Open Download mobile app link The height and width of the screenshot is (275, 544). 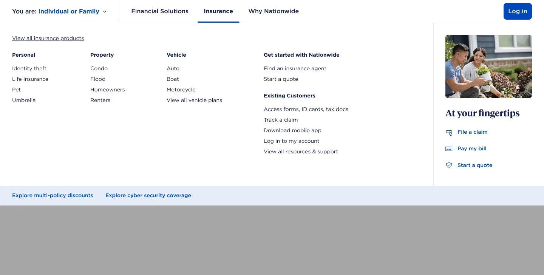point(292,130)
